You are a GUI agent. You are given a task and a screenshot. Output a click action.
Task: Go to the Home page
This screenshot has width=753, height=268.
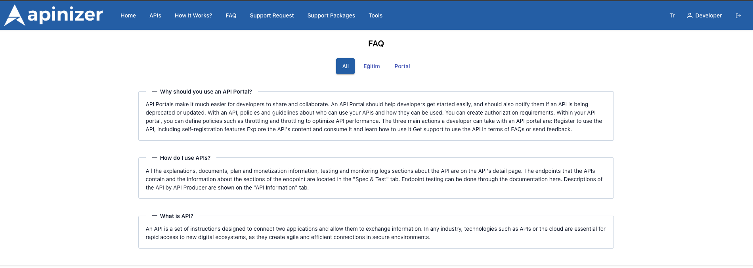pos(128,15)
